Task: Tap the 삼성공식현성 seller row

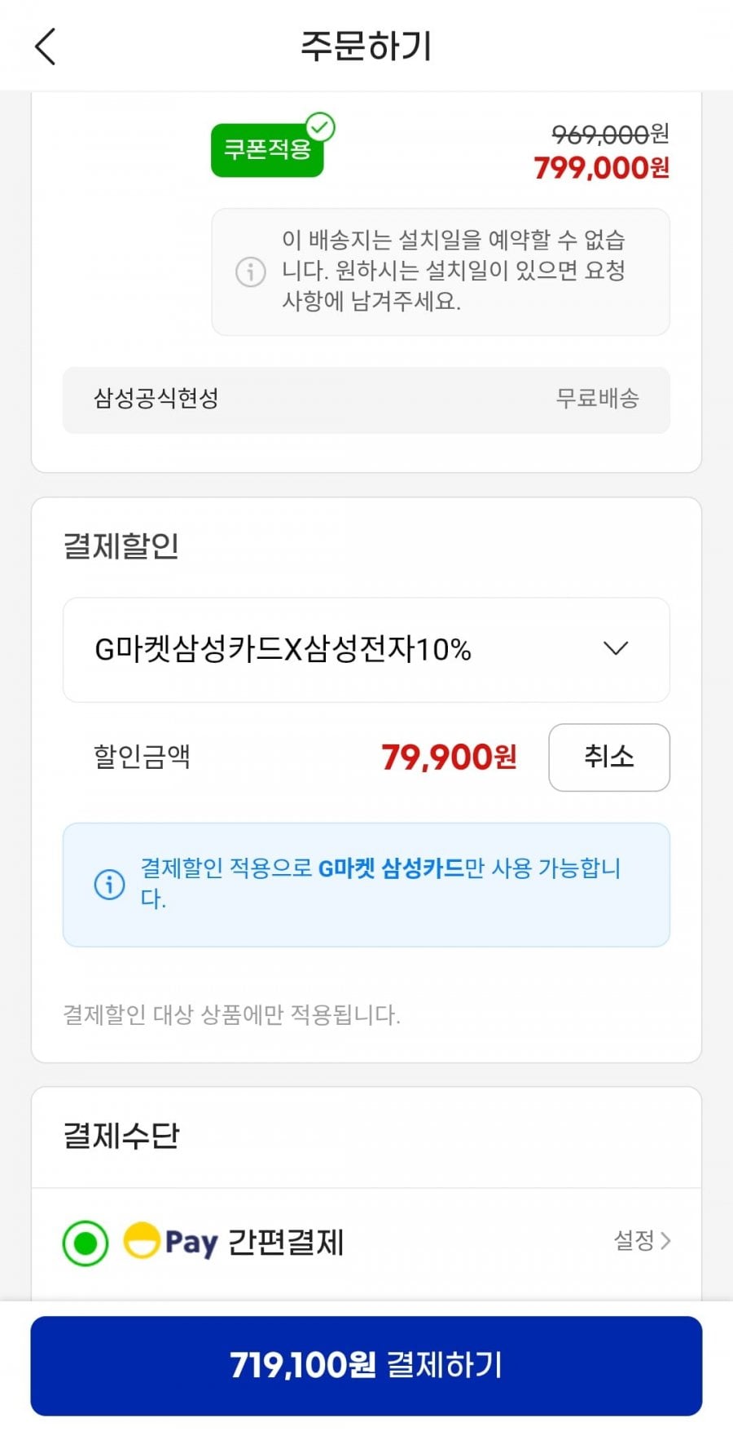Action: coord(156,399)
